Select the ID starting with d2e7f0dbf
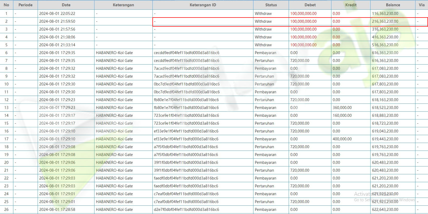Screen dimensions: 428x214 click(x=186, y=210)
